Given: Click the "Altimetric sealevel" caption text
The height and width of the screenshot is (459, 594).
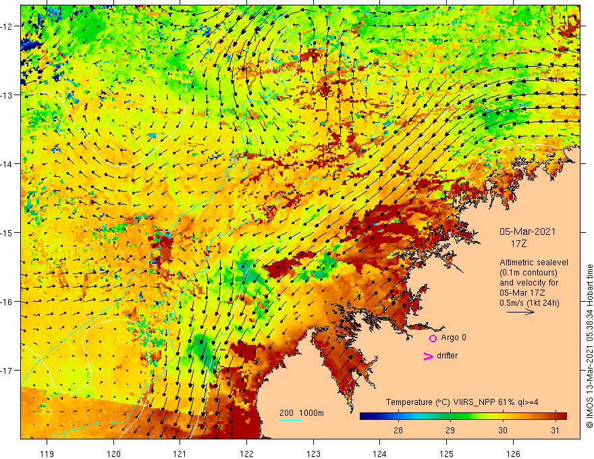Looking at the screenshot, I should point(534,263).
